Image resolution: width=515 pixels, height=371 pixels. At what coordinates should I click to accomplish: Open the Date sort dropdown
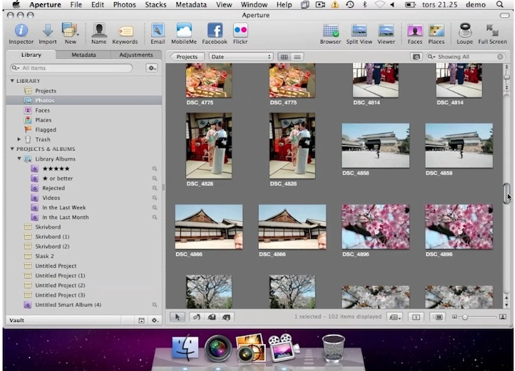(241, 57)
